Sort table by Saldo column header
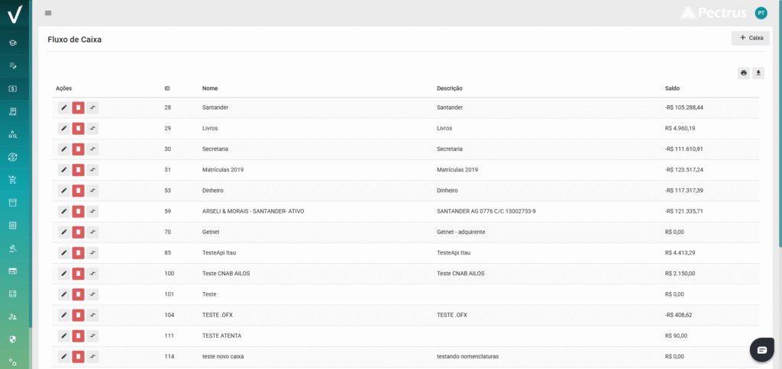Viewport: 782px width, 369px height. click(x=672, y=88)
